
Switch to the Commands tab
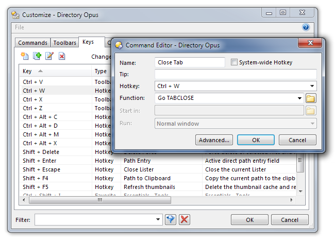tap(32, 43)
